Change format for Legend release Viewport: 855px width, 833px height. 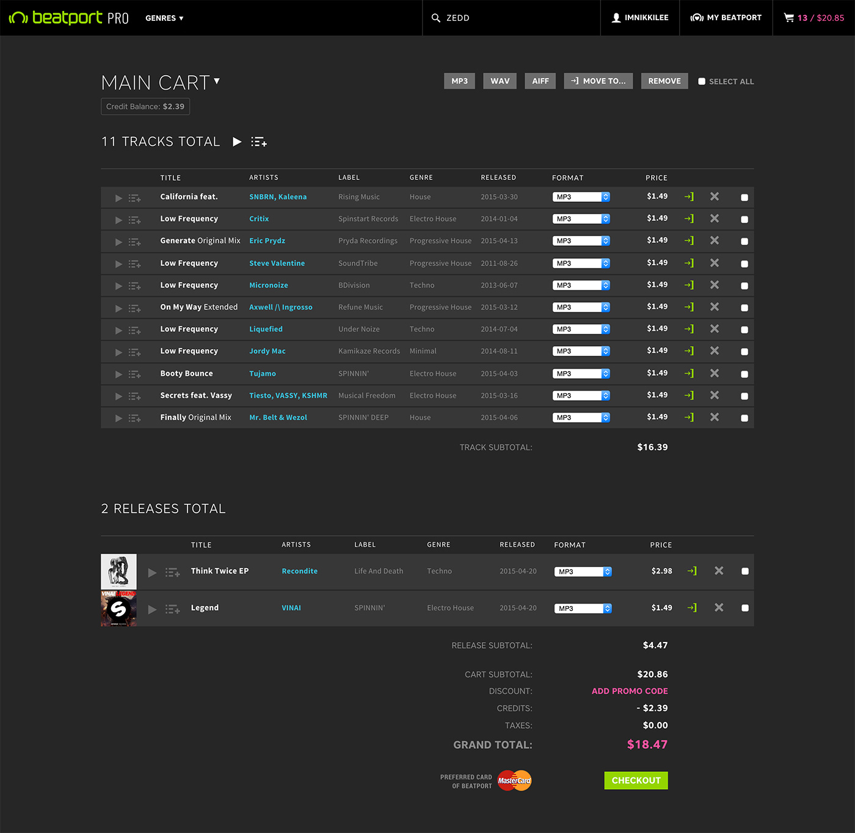(x=583, y=608)
